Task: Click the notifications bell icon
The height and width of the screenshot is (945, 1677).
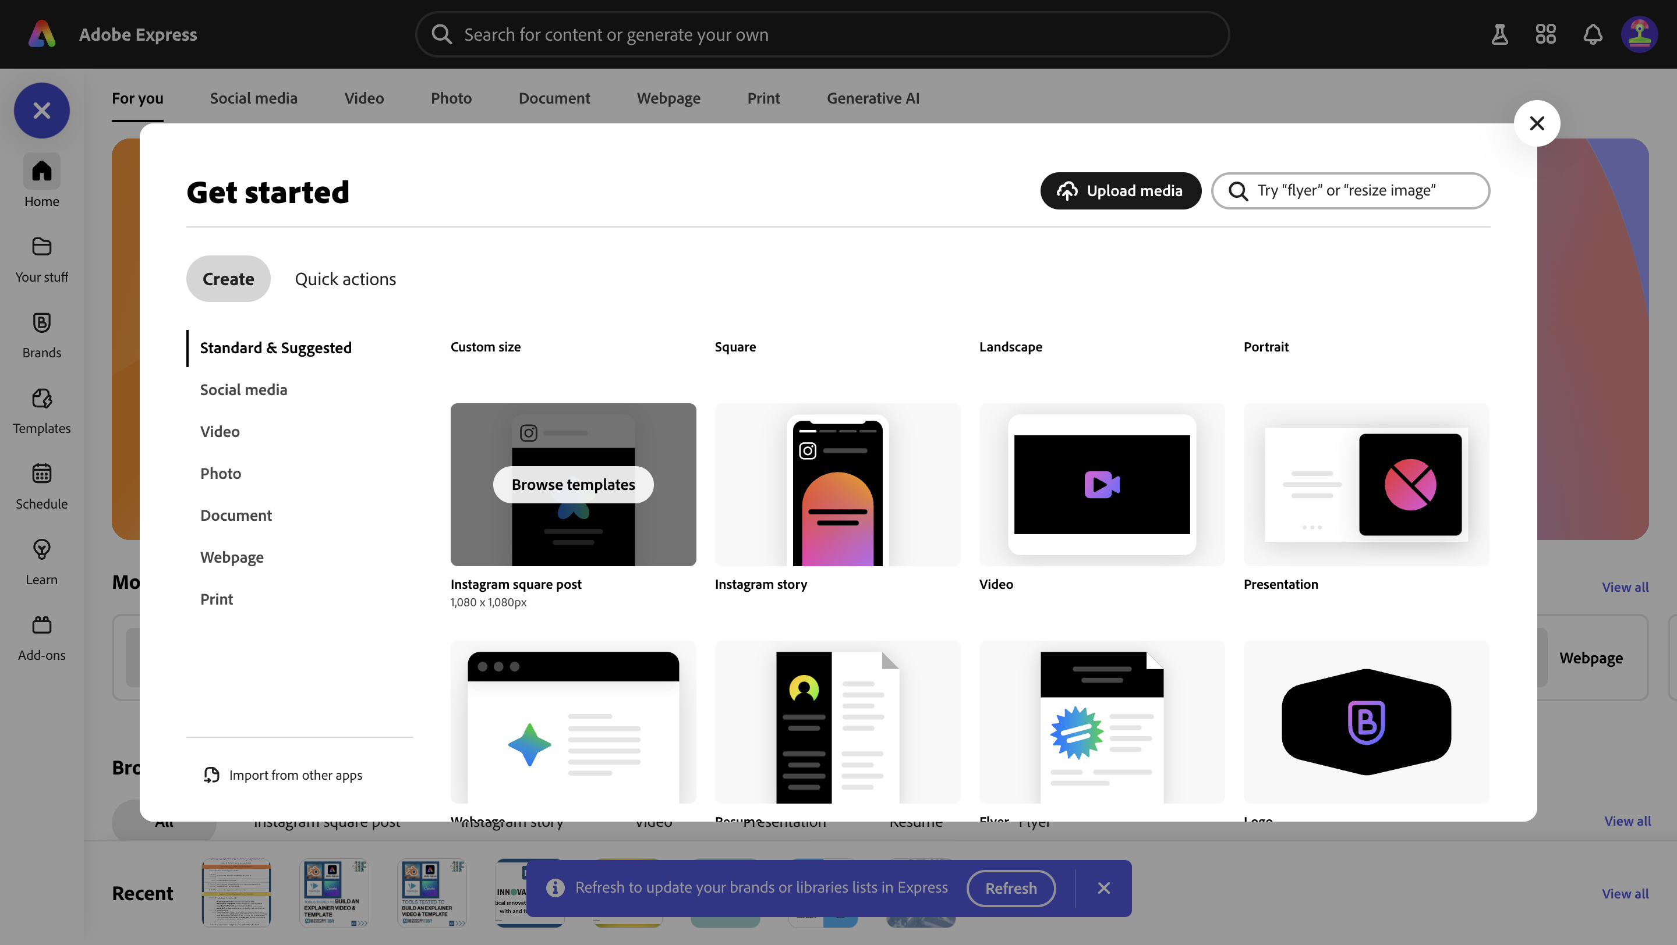Action: point(1593,34)
